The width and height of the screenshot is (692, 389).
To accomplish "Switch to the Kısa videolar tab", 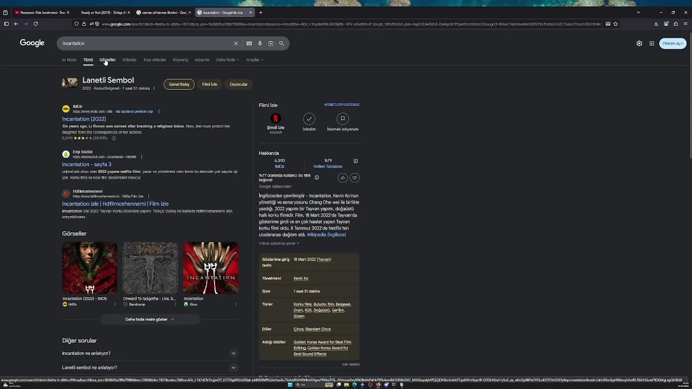I will tap(155, 60).
